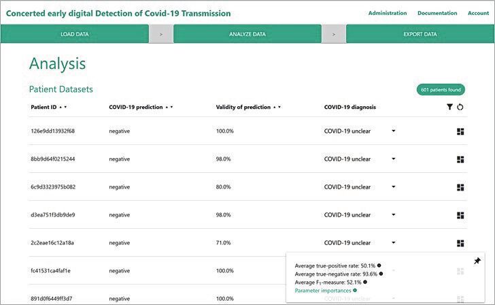495x305 pixels.
Task: Open the Administration menu
Action: point(388,13)
